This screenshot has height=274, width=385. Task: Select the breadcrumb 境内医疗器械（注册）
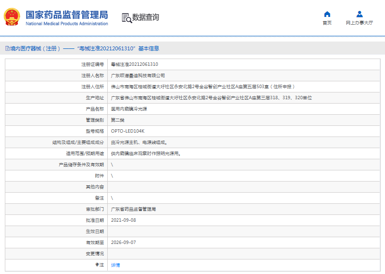[35, 48]
